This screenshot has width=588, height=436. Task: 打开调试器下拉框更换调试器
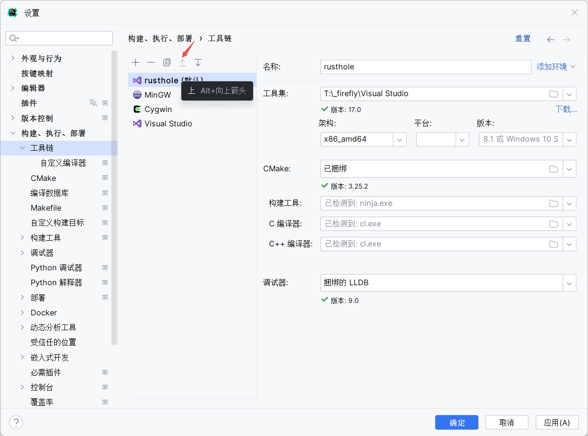[569, 282]
